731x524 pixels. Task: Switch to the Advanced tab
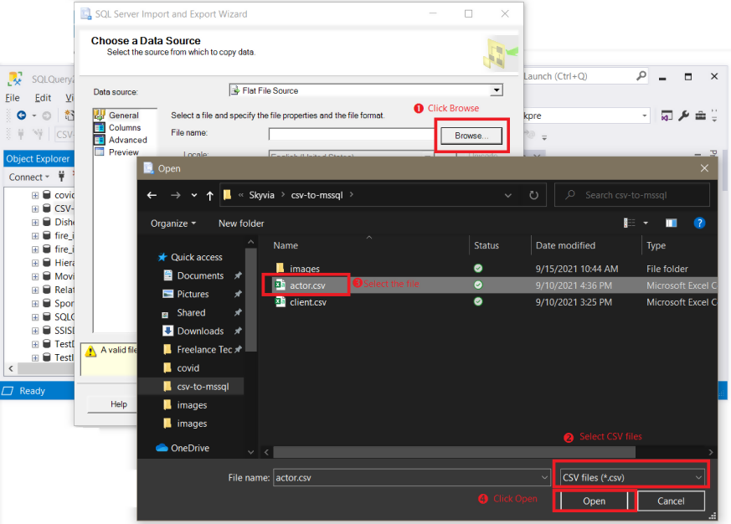click(126, 139)
